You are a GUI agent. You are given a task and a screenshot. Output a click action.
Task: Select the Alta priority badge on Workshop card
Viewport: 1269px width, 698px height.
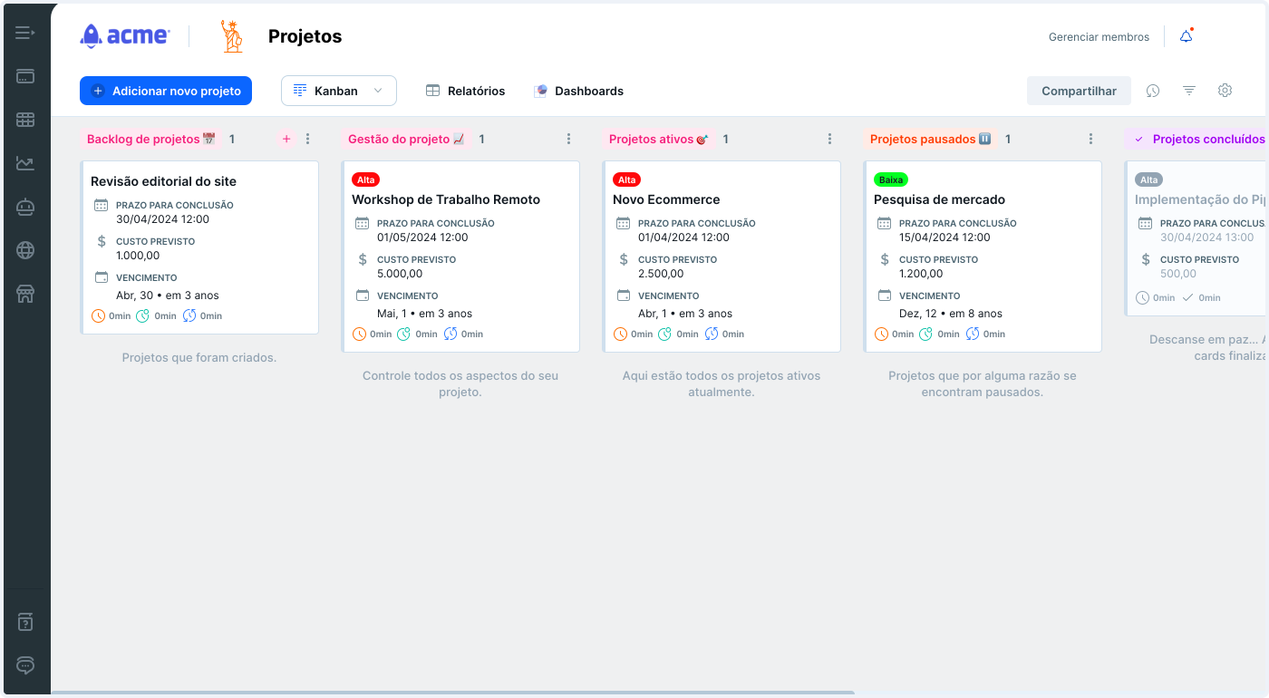[x=365, y=179]
